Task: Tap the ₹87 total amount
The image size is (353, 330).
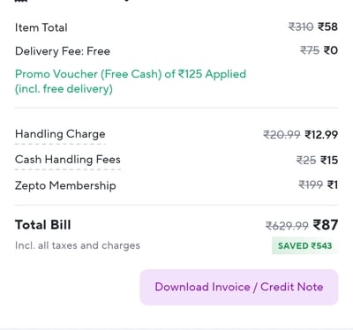Action: coord(326,225)
